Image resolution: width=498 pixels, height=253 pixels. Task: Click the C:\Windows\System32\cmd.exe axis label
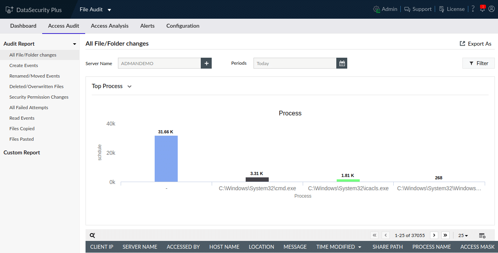coord(257,188)
